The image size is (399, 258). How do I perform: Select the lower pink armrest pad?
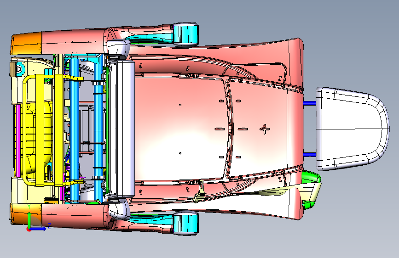(75, 215)
